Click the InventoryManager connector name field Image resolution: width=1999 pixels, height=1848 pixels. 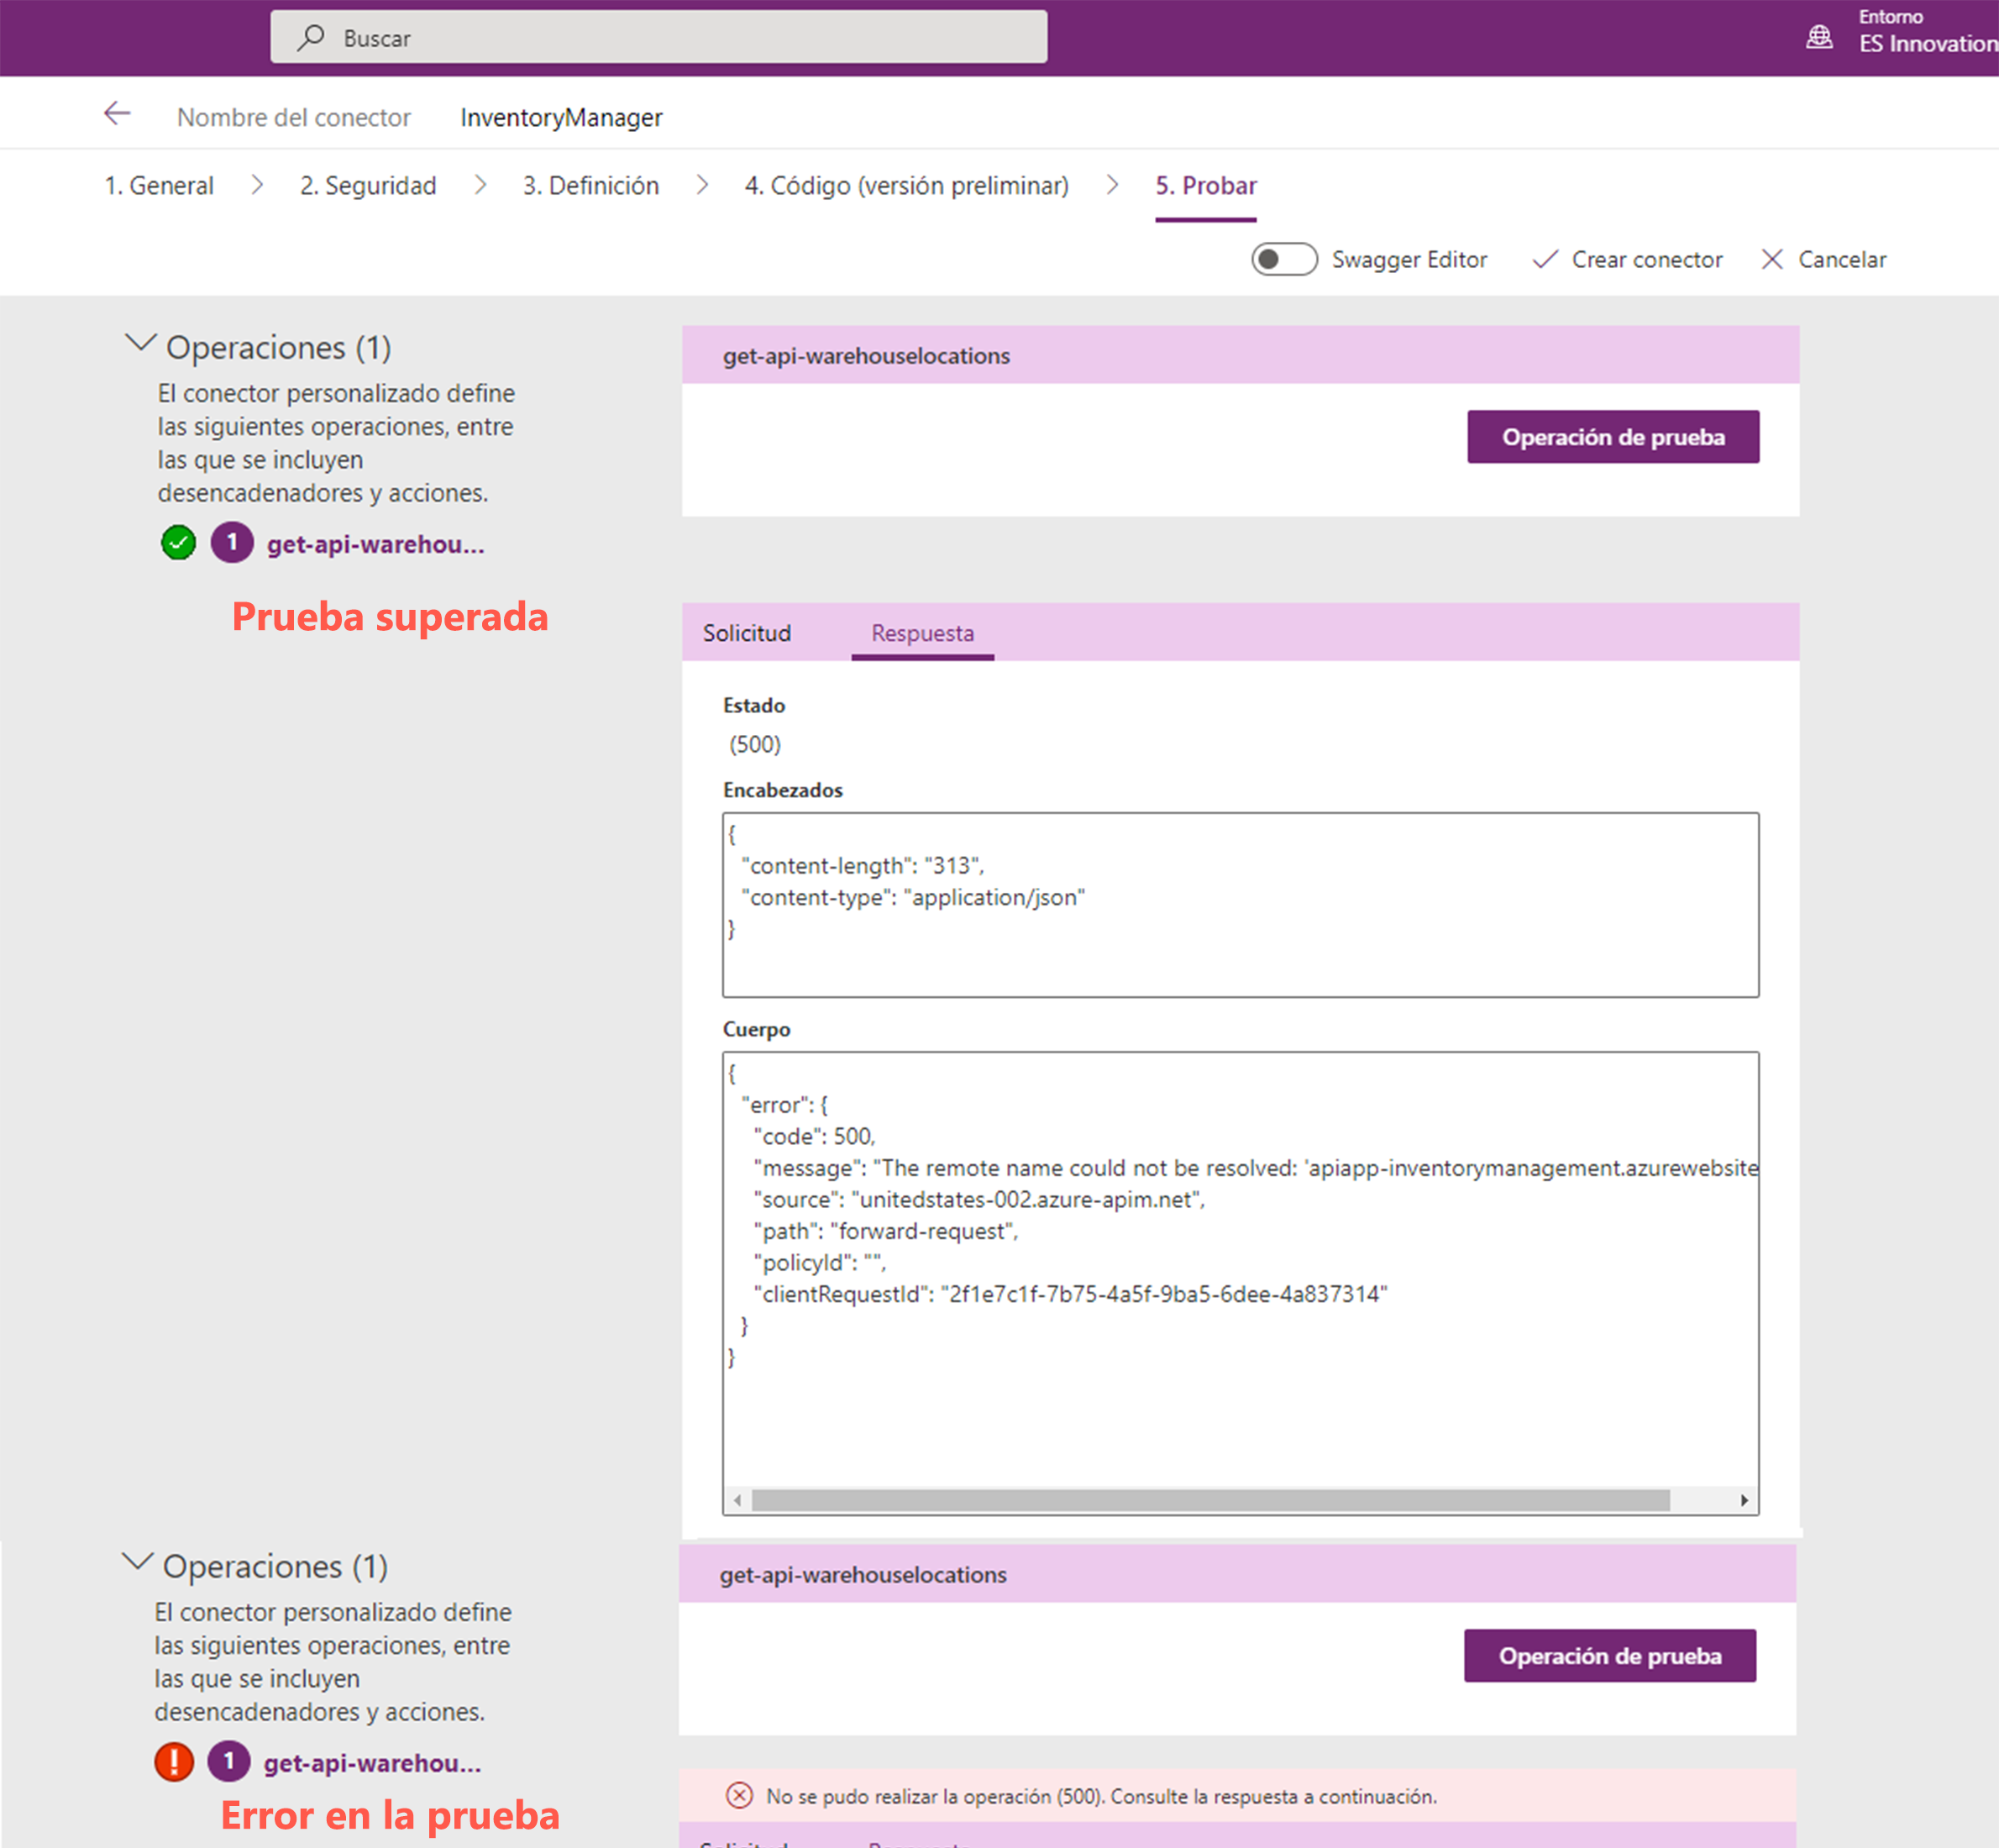(x=561, y=117)
